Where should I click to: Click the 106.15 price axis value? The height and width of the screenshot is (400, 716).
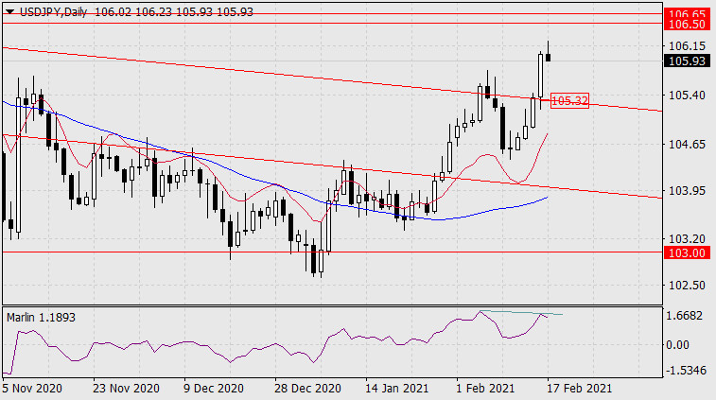tap(688, 45)
